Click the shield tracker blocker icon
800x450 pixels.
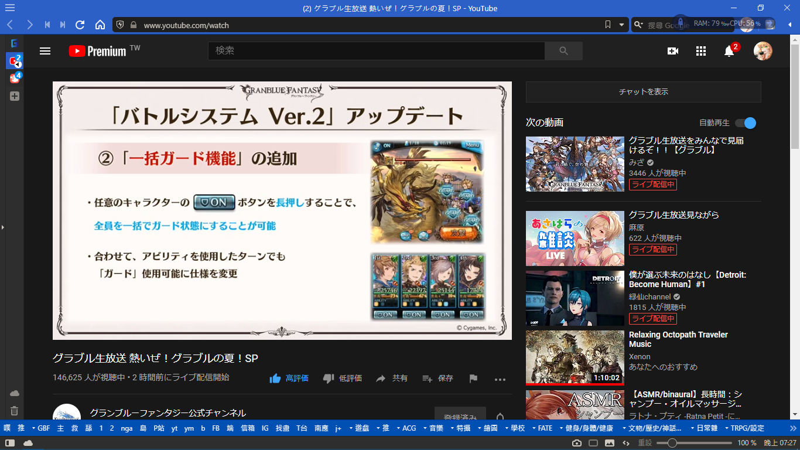coord(120,25)
